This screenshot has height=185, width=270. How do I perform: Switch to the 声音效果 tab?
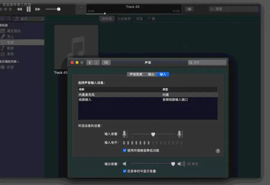[136, 74]
